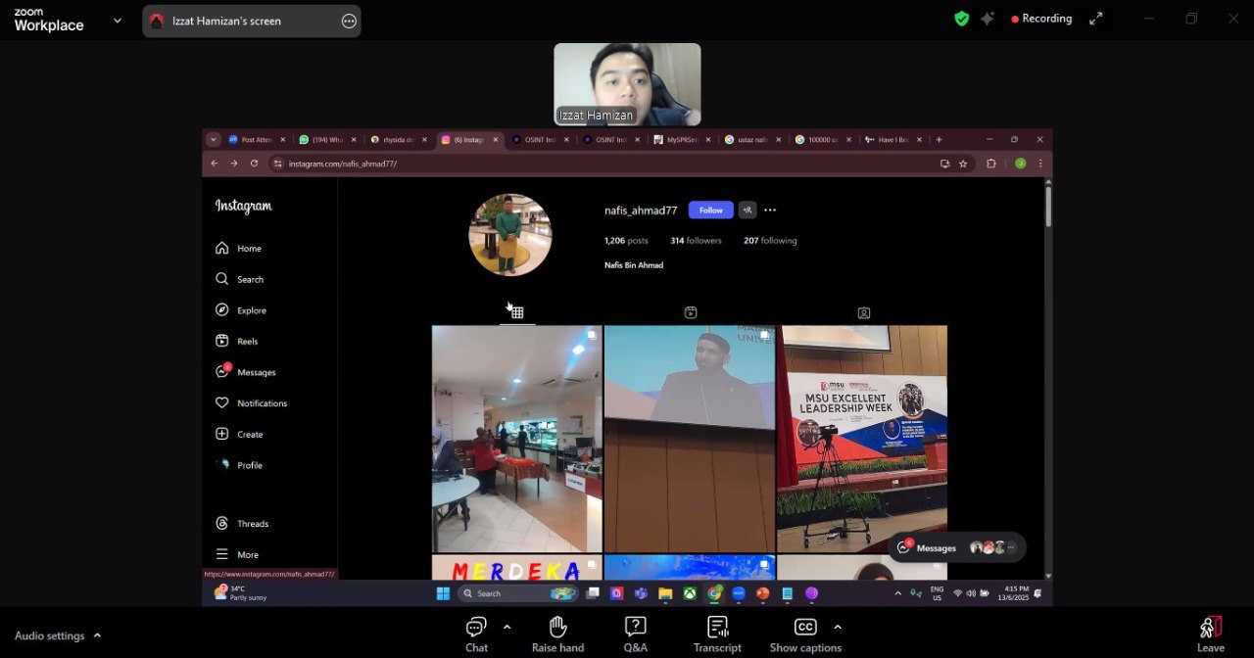Click the Windows taskbar Search box
This screenshot has width=1254, height=658.
point(517,593)
